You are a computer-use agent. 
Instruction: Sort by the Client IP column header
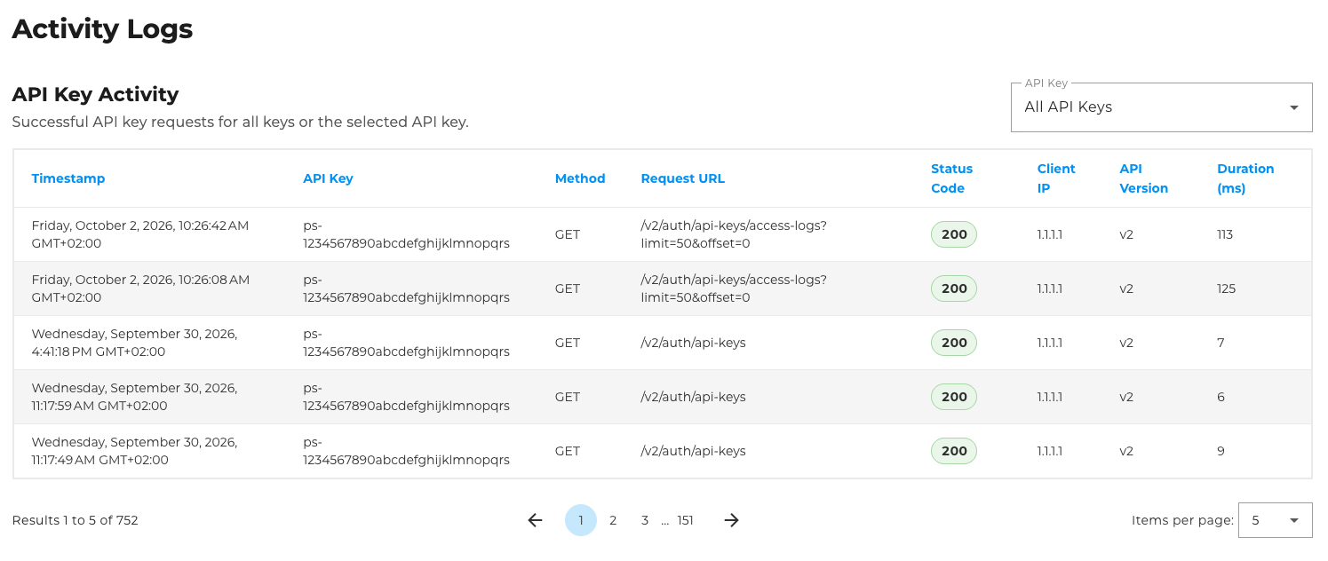click(x=1056, y=178)
